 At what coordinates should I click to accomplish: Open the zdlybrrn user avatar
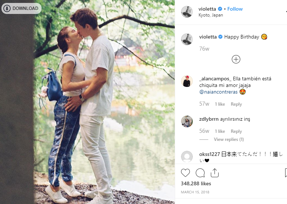pyautogui.click(x=187, y=121)
